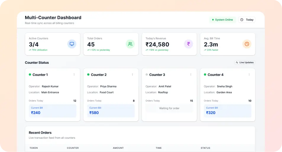Click Counter 1 green status dot
Screen dimensions: 282x152
30,75
